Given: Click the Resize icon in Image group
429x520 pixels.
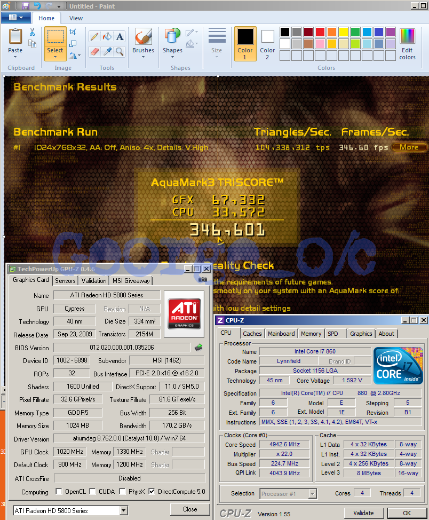Looking at the screenshot, I should 73,44.
